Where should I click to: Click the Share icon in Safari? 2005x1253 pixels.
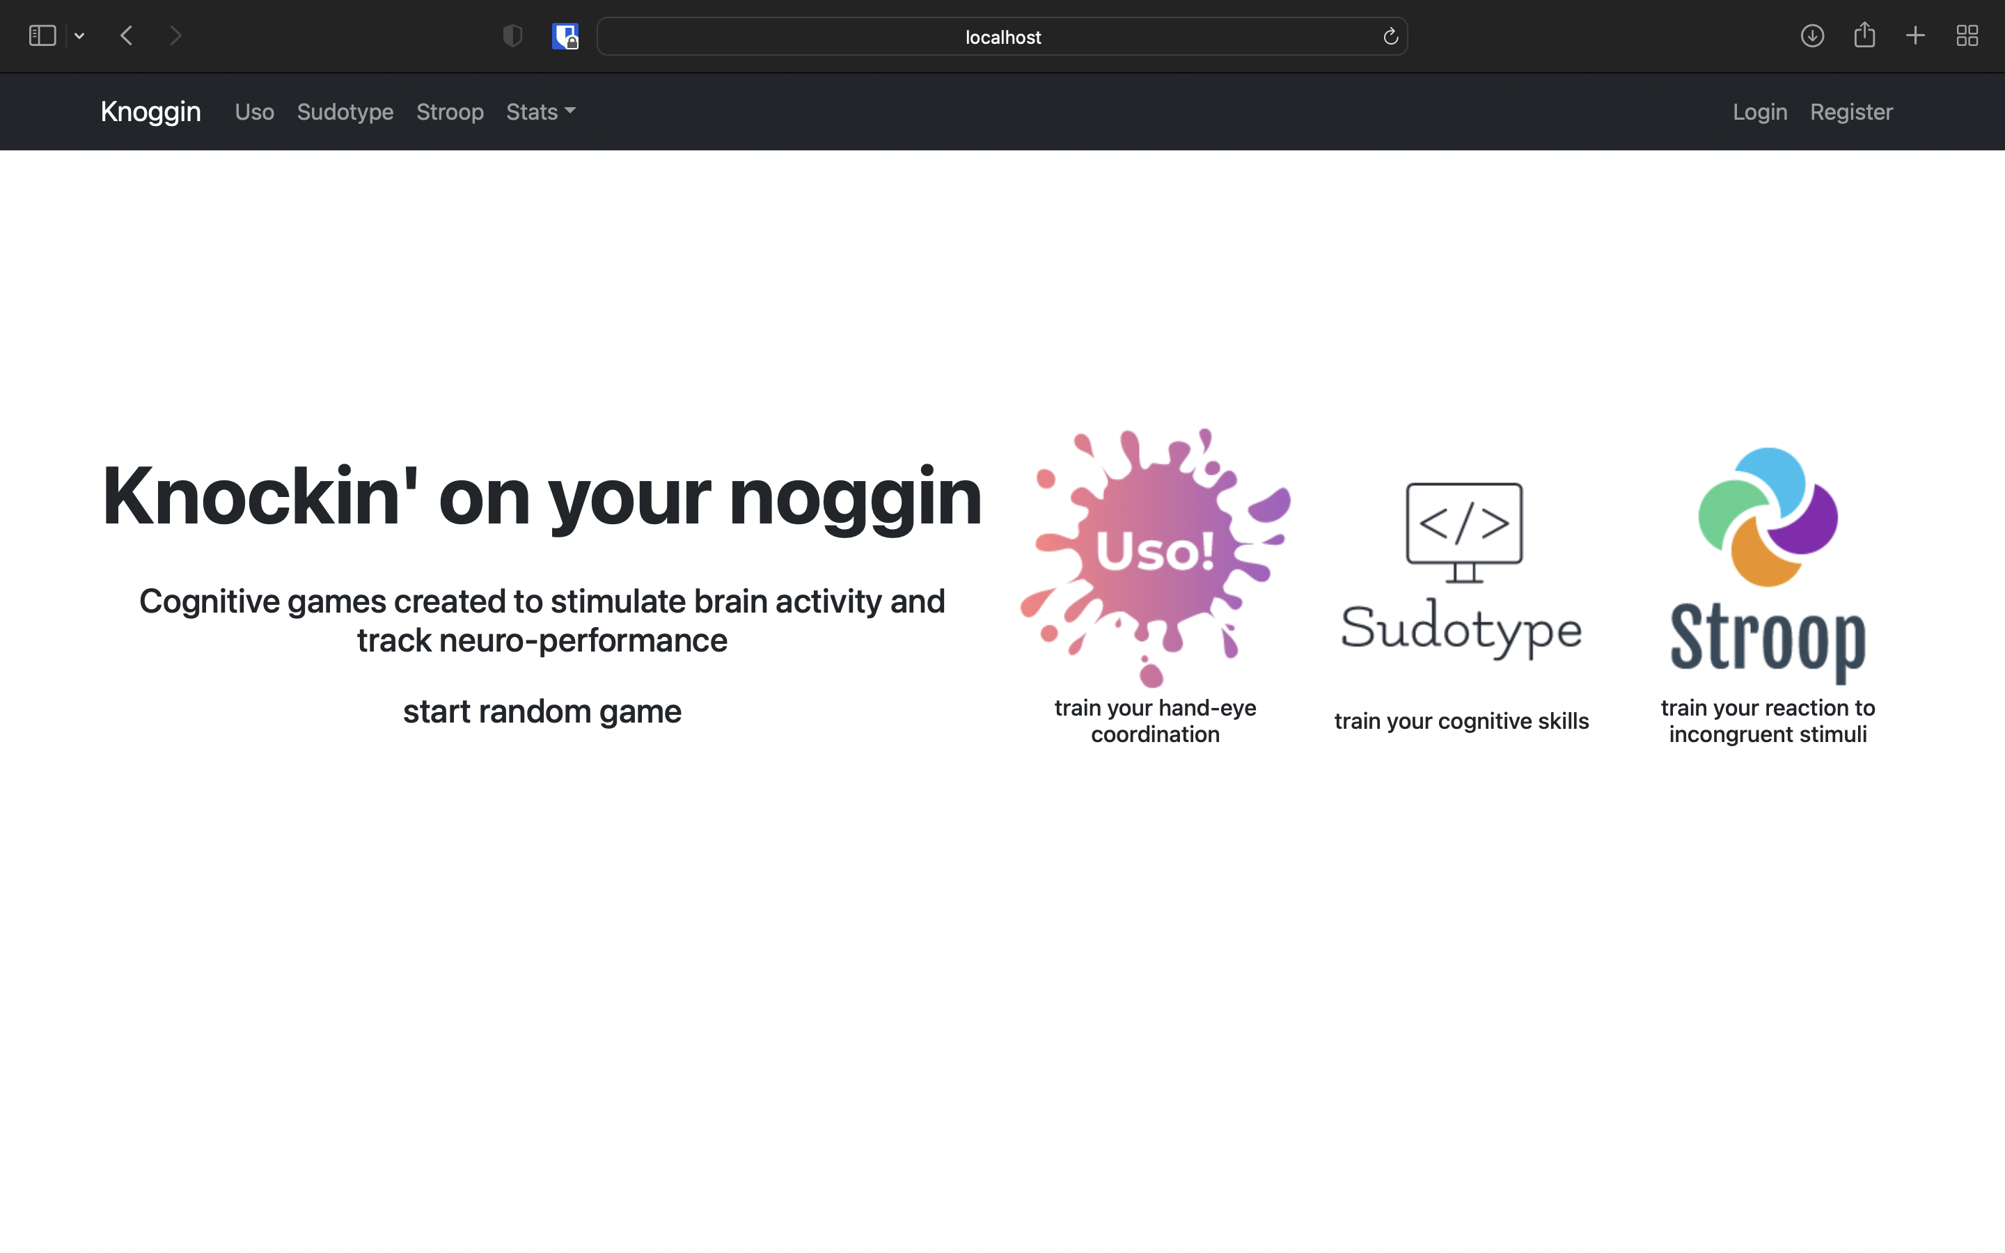tap(1864, 36)
